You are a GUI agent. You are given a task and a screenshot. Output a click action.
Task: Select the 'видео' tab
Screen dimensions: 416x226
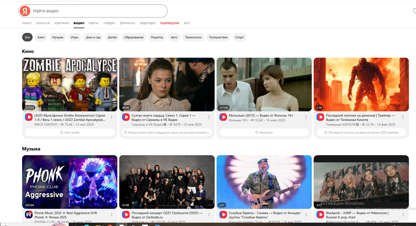point(79,23)
